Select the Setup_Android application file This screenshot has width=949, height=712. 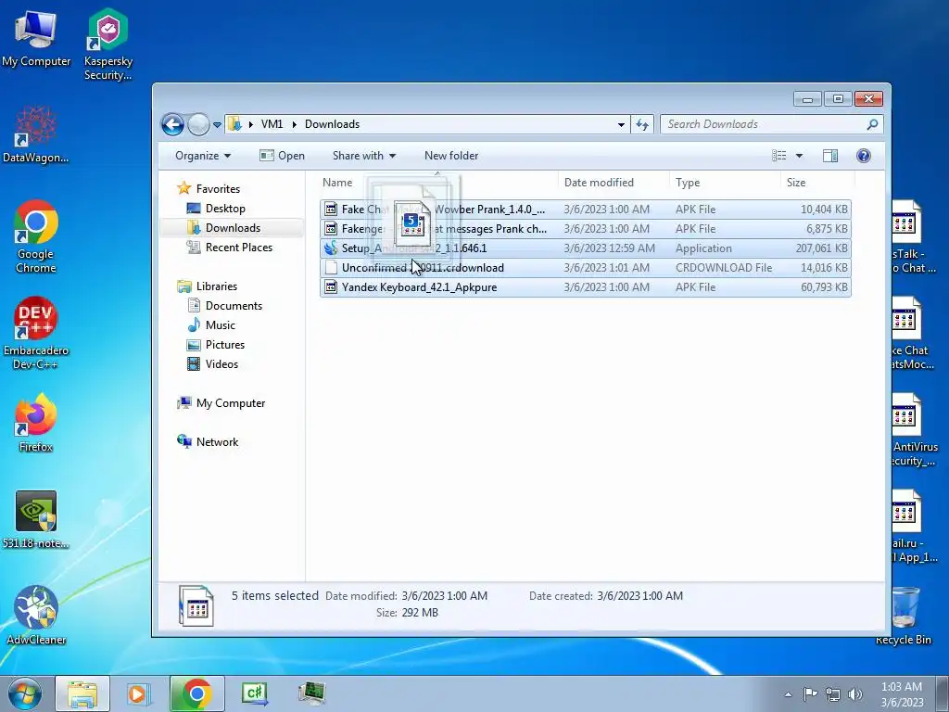click(x=586, y=248)
